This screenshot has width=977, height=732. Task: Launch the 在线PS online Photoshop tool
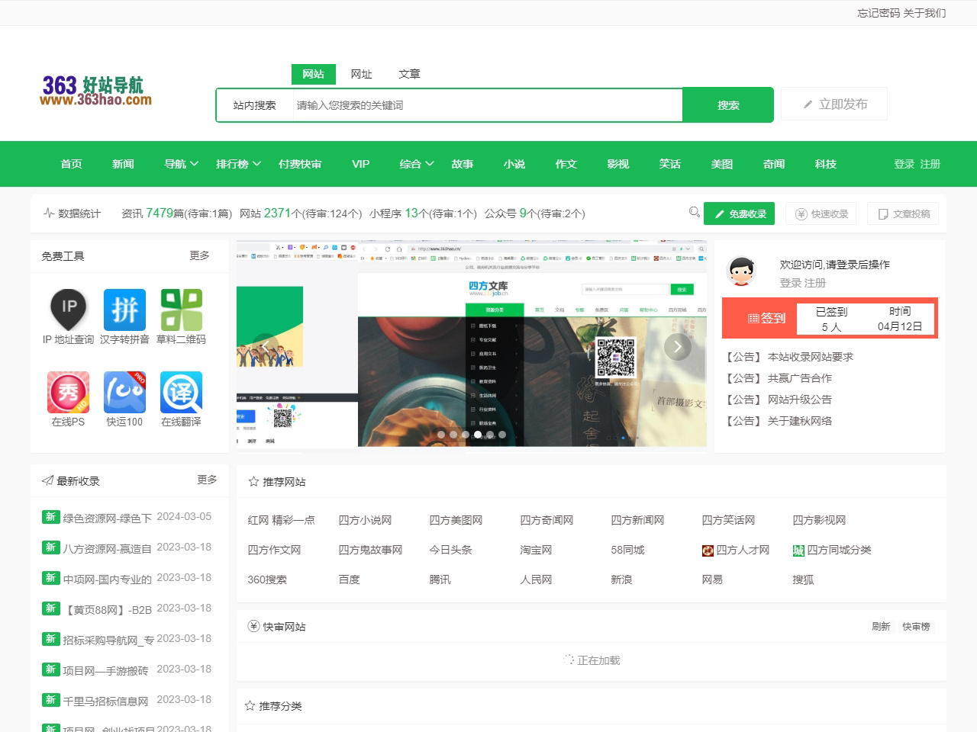click(x=67, y=393)
